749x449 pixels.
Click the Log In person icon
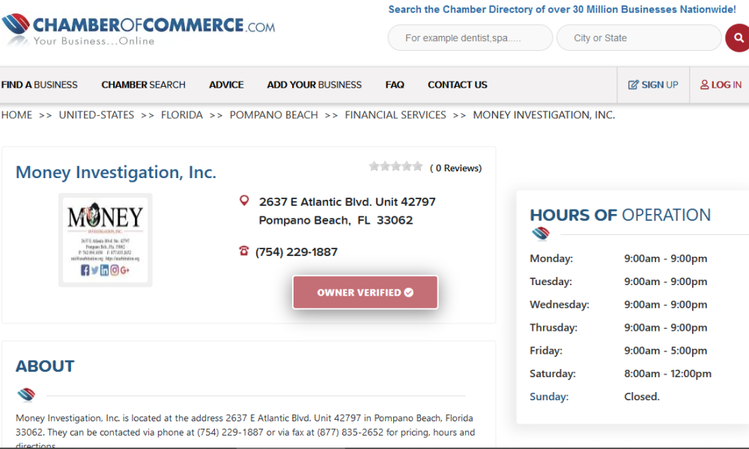click(704, 85)
